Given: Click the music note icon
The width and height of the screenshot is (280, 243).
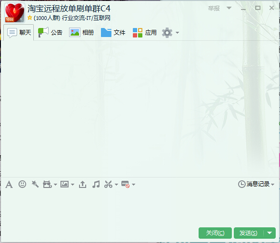Looking at the screenshot, I should pos(96,184).
